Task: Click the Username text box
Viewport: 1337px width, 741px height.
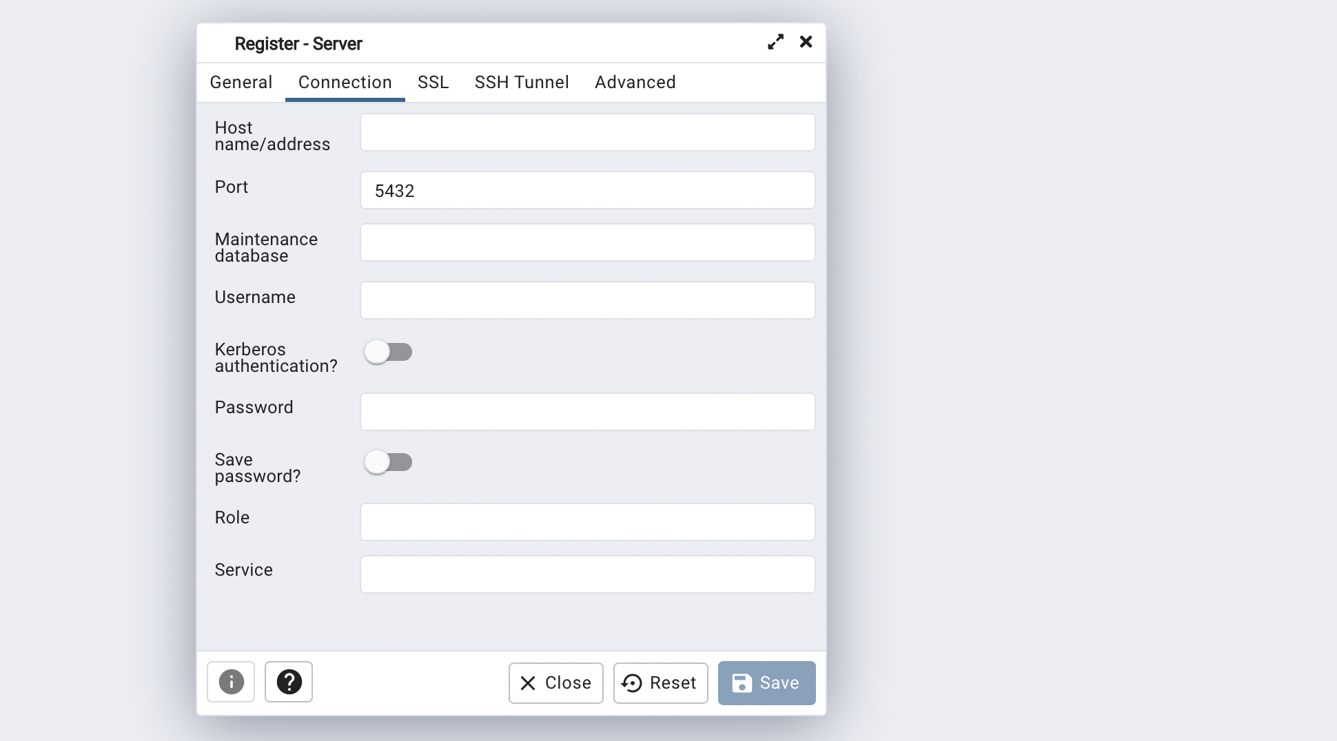Action: pos(587,300)
